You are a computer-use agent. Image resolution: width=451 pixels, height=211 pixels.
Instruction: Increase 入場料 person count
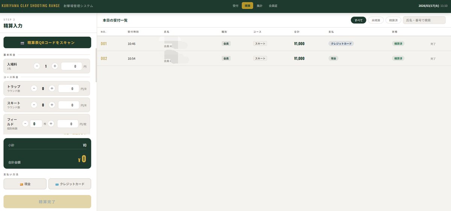[x=54, y=66]
